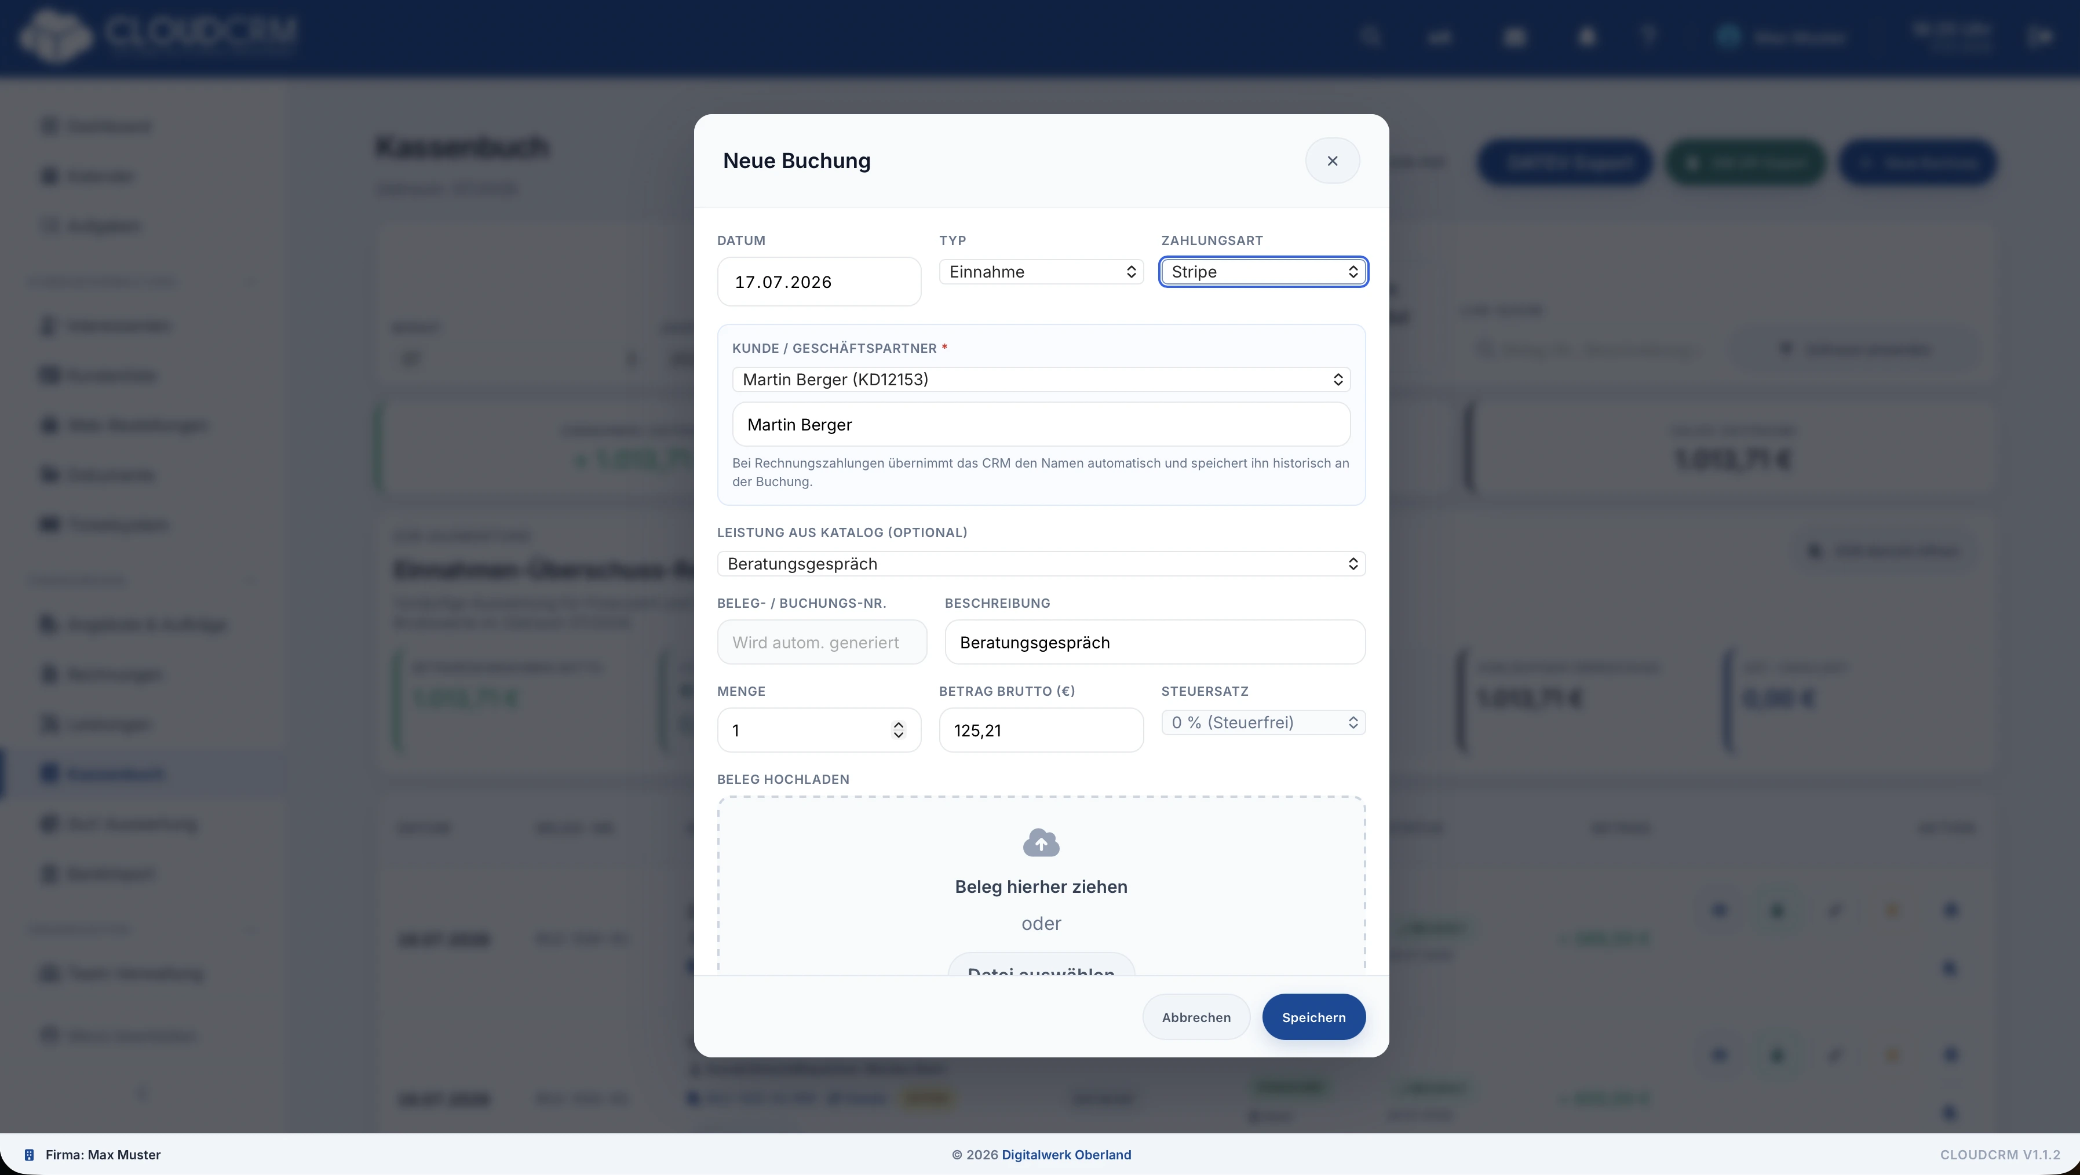Click the Neue Buchung dialog title

[x=796, y=160]
